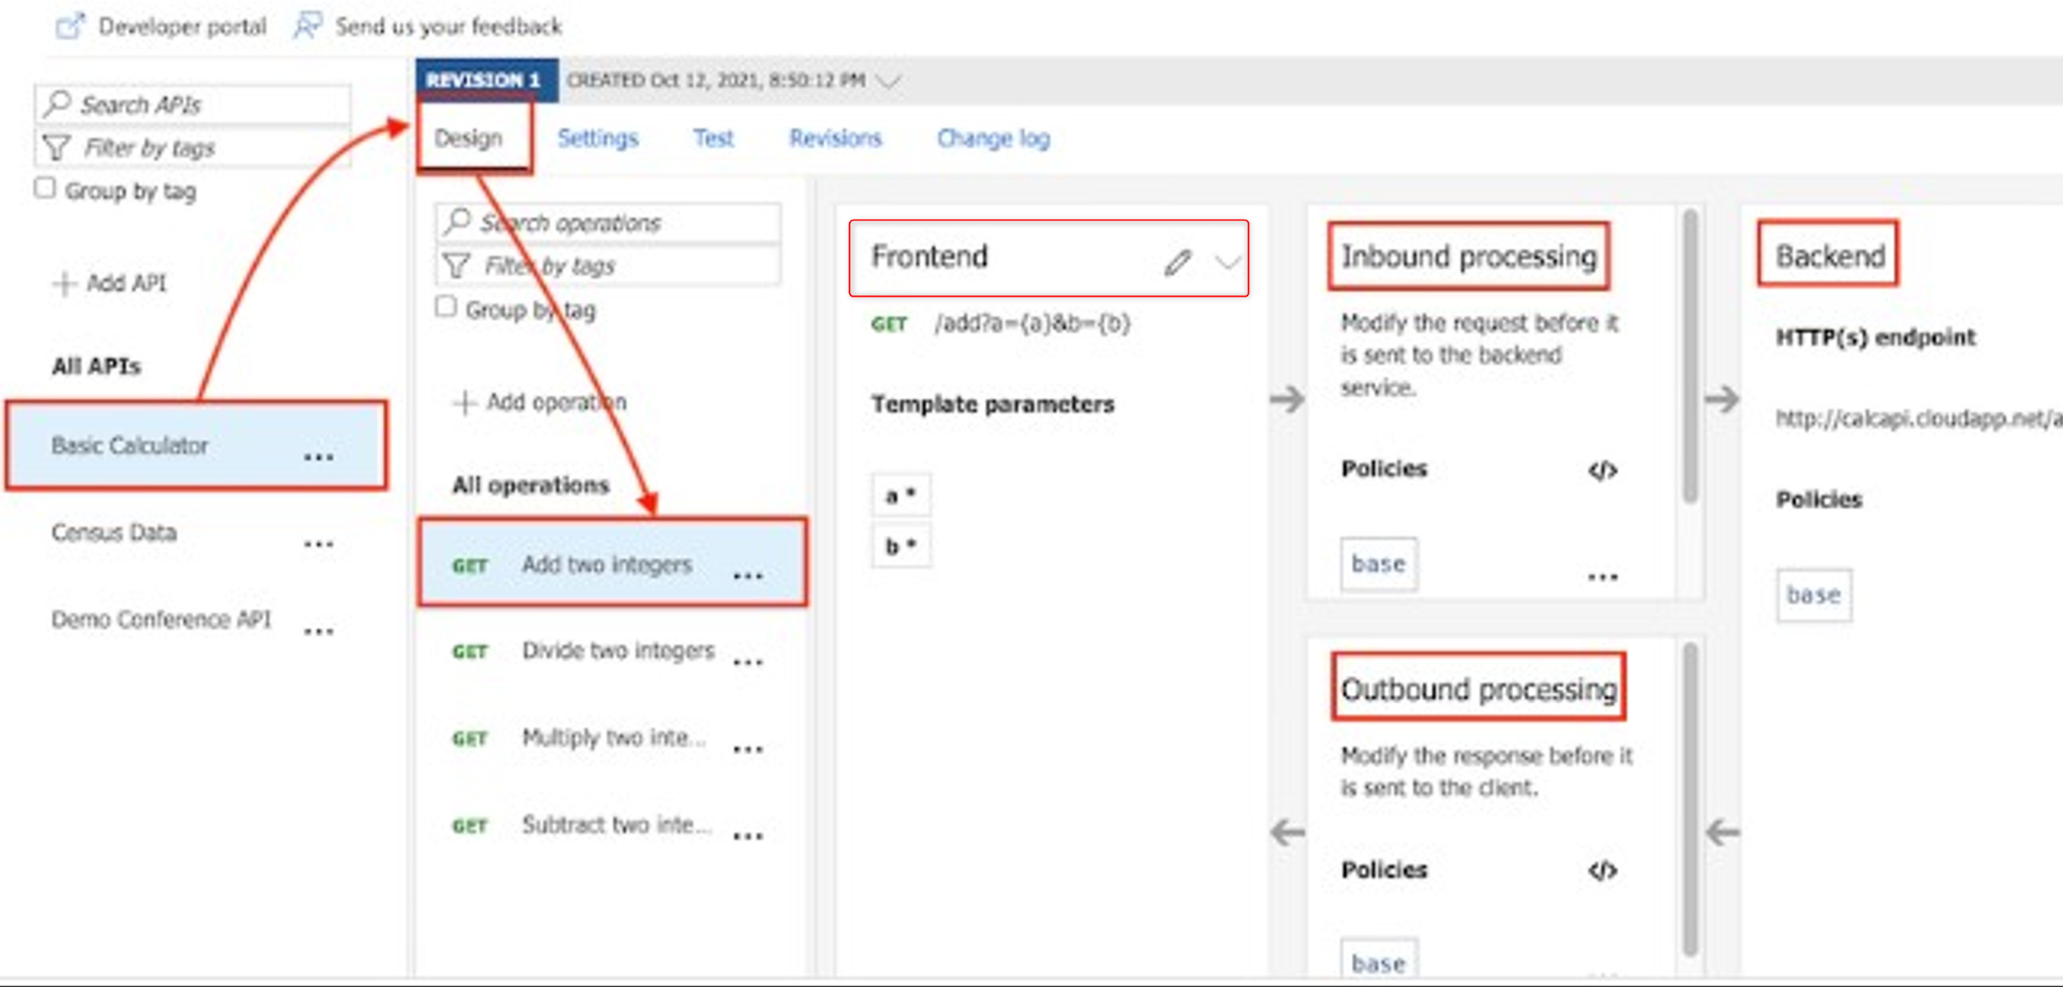This screenshot has height=987, width=2063.
Task: Open the Census Data ellipsis menu
Action: click(x=319, y=544)
